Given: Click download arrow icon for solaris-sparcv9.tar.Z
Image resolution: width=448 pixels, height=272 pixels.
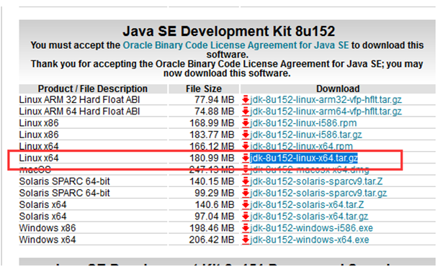Looking at the screenshot, I should (x=246, y=181).
